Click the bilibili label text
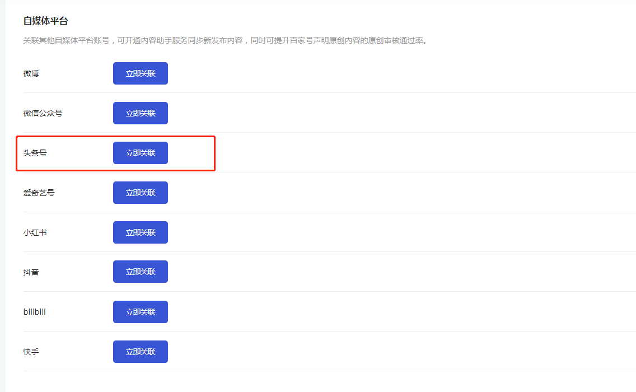Image resolution: width=636 pixels, height=392 pixels. [x=35, y=312]
